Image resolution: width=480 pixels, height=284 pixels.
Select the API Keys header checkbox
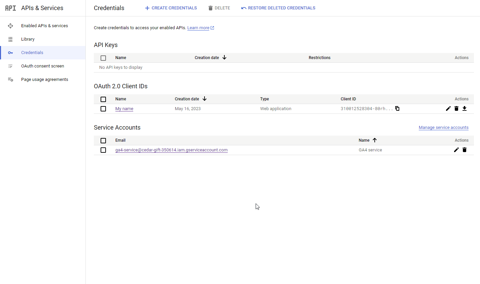click(x=103, y=58)
